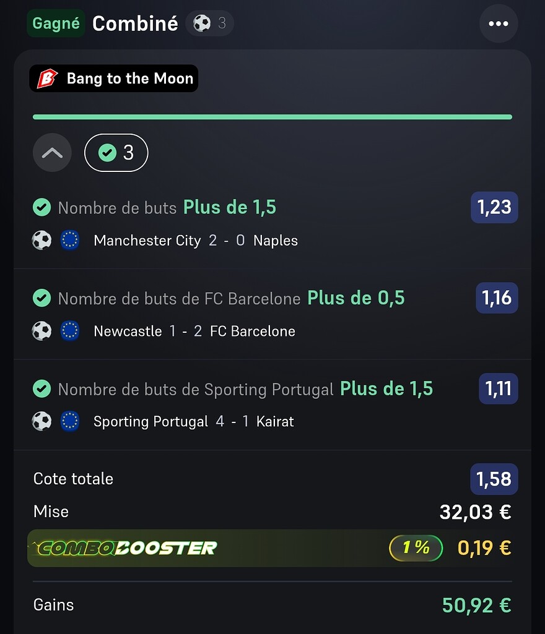
Task: Click the soccer ball icon beside Combiné
Action: (x=202, y=24)
